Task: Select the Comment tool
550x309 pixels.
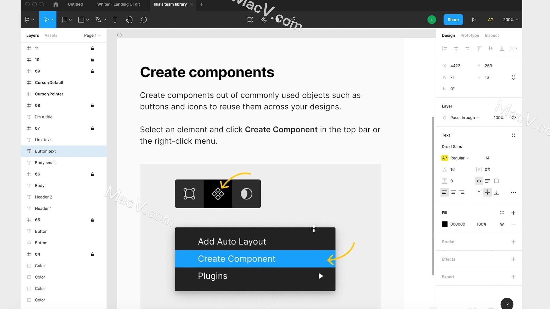Action: [144, 20]
